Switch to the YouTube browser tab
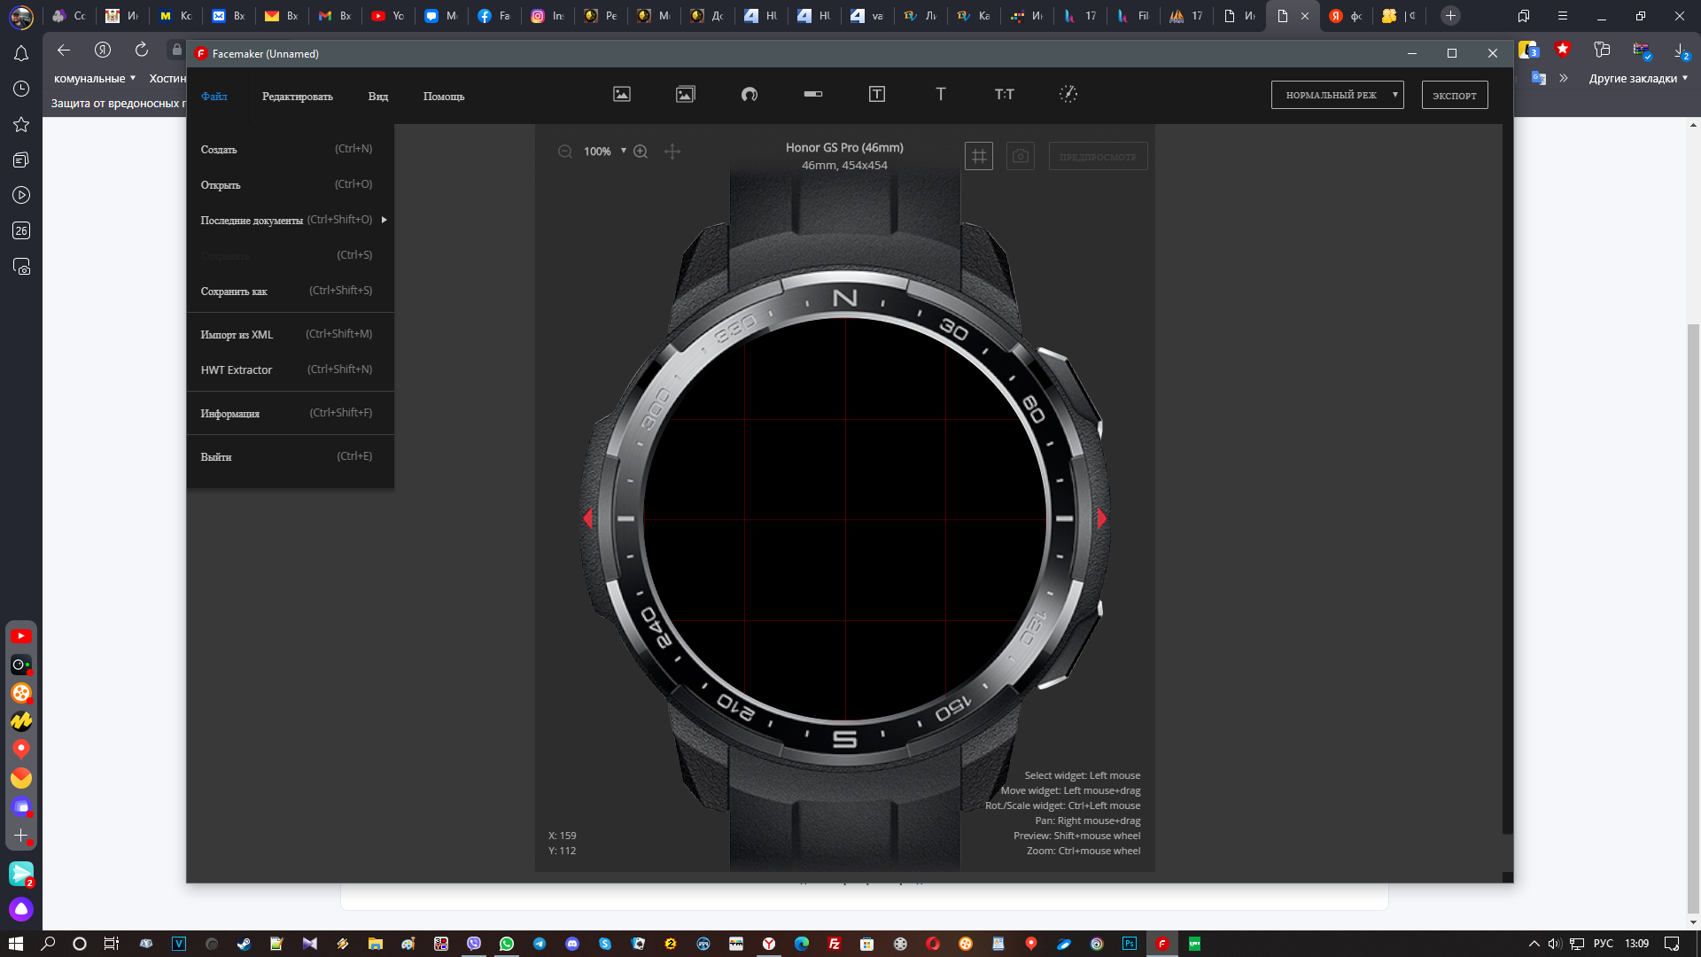1701x957 pixels. [x=388, y=16]
